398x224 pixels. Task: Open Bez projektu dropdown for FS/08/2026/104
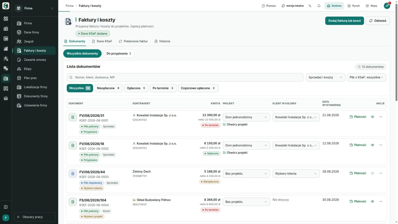[246, 202]
